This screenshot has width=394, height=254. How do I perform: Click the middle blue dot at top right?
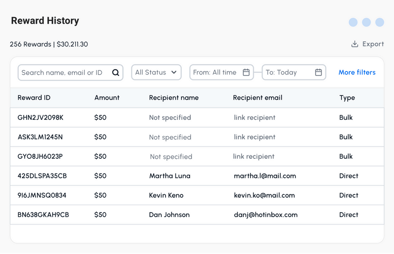[x=366, y=22]
